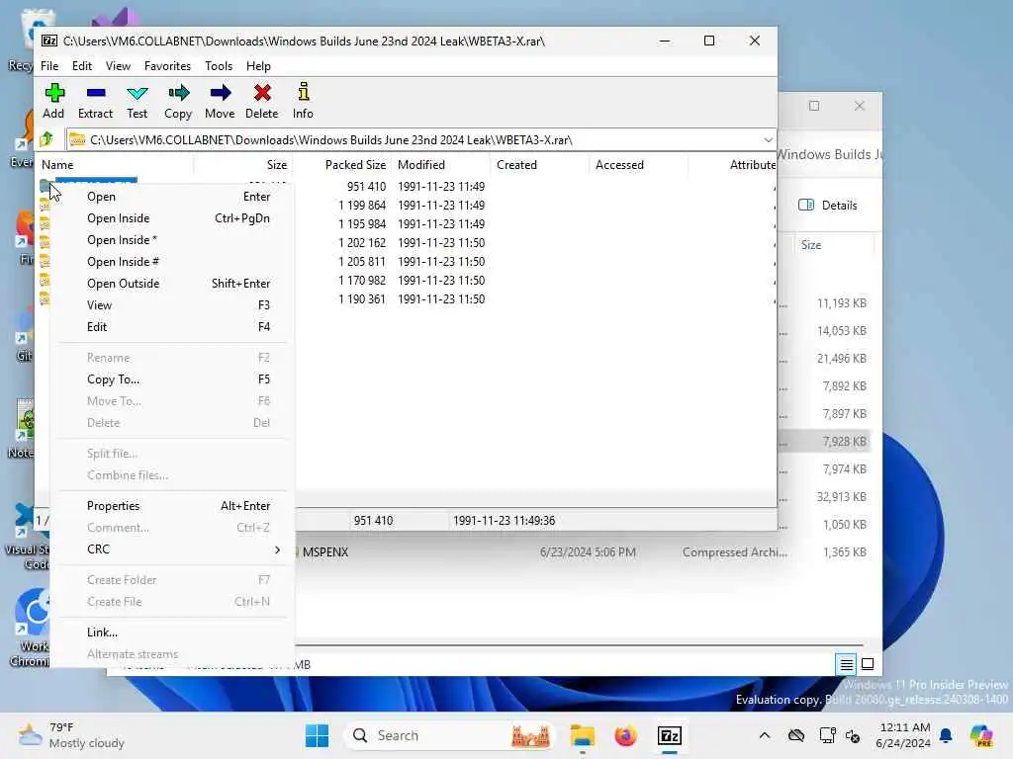Sort by Accessed column header

(x=638, y=165)
